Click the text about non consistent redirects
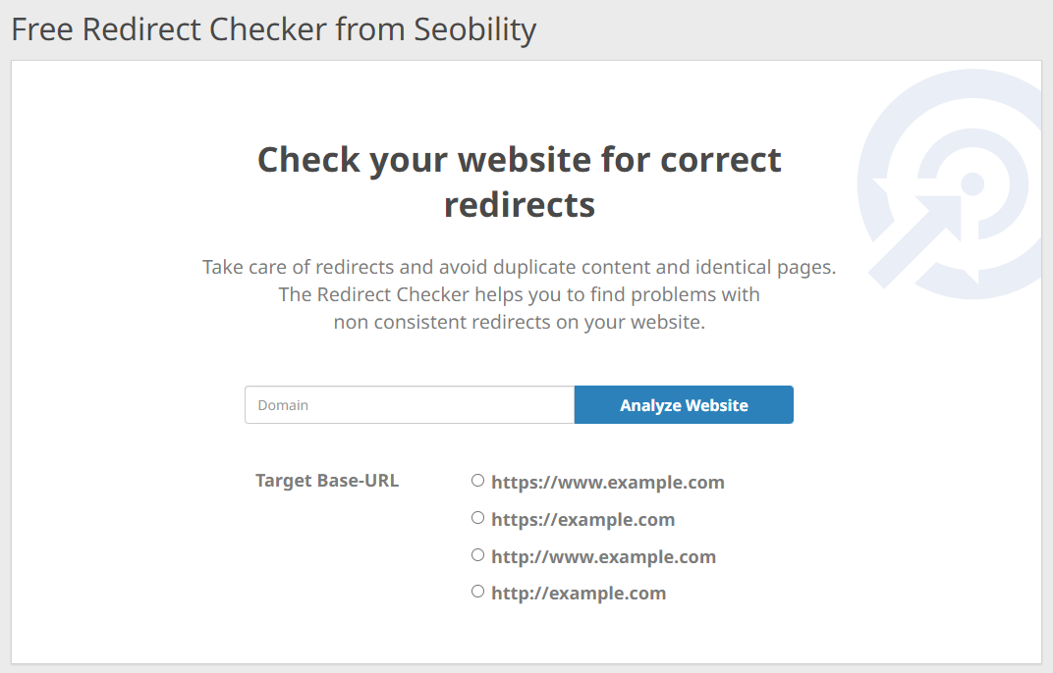 click(x=519, y=321)
